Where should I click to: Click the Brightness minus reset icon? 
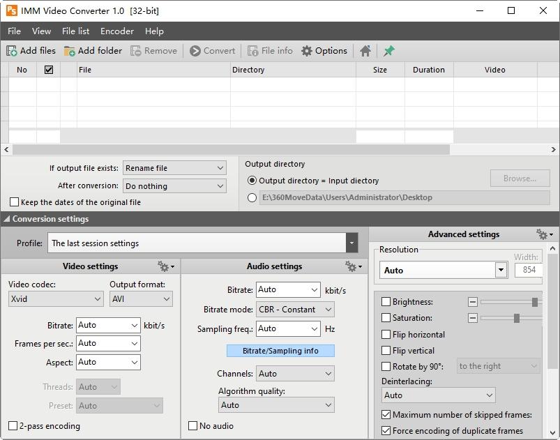pyautogui.click(x=473, y=302)
